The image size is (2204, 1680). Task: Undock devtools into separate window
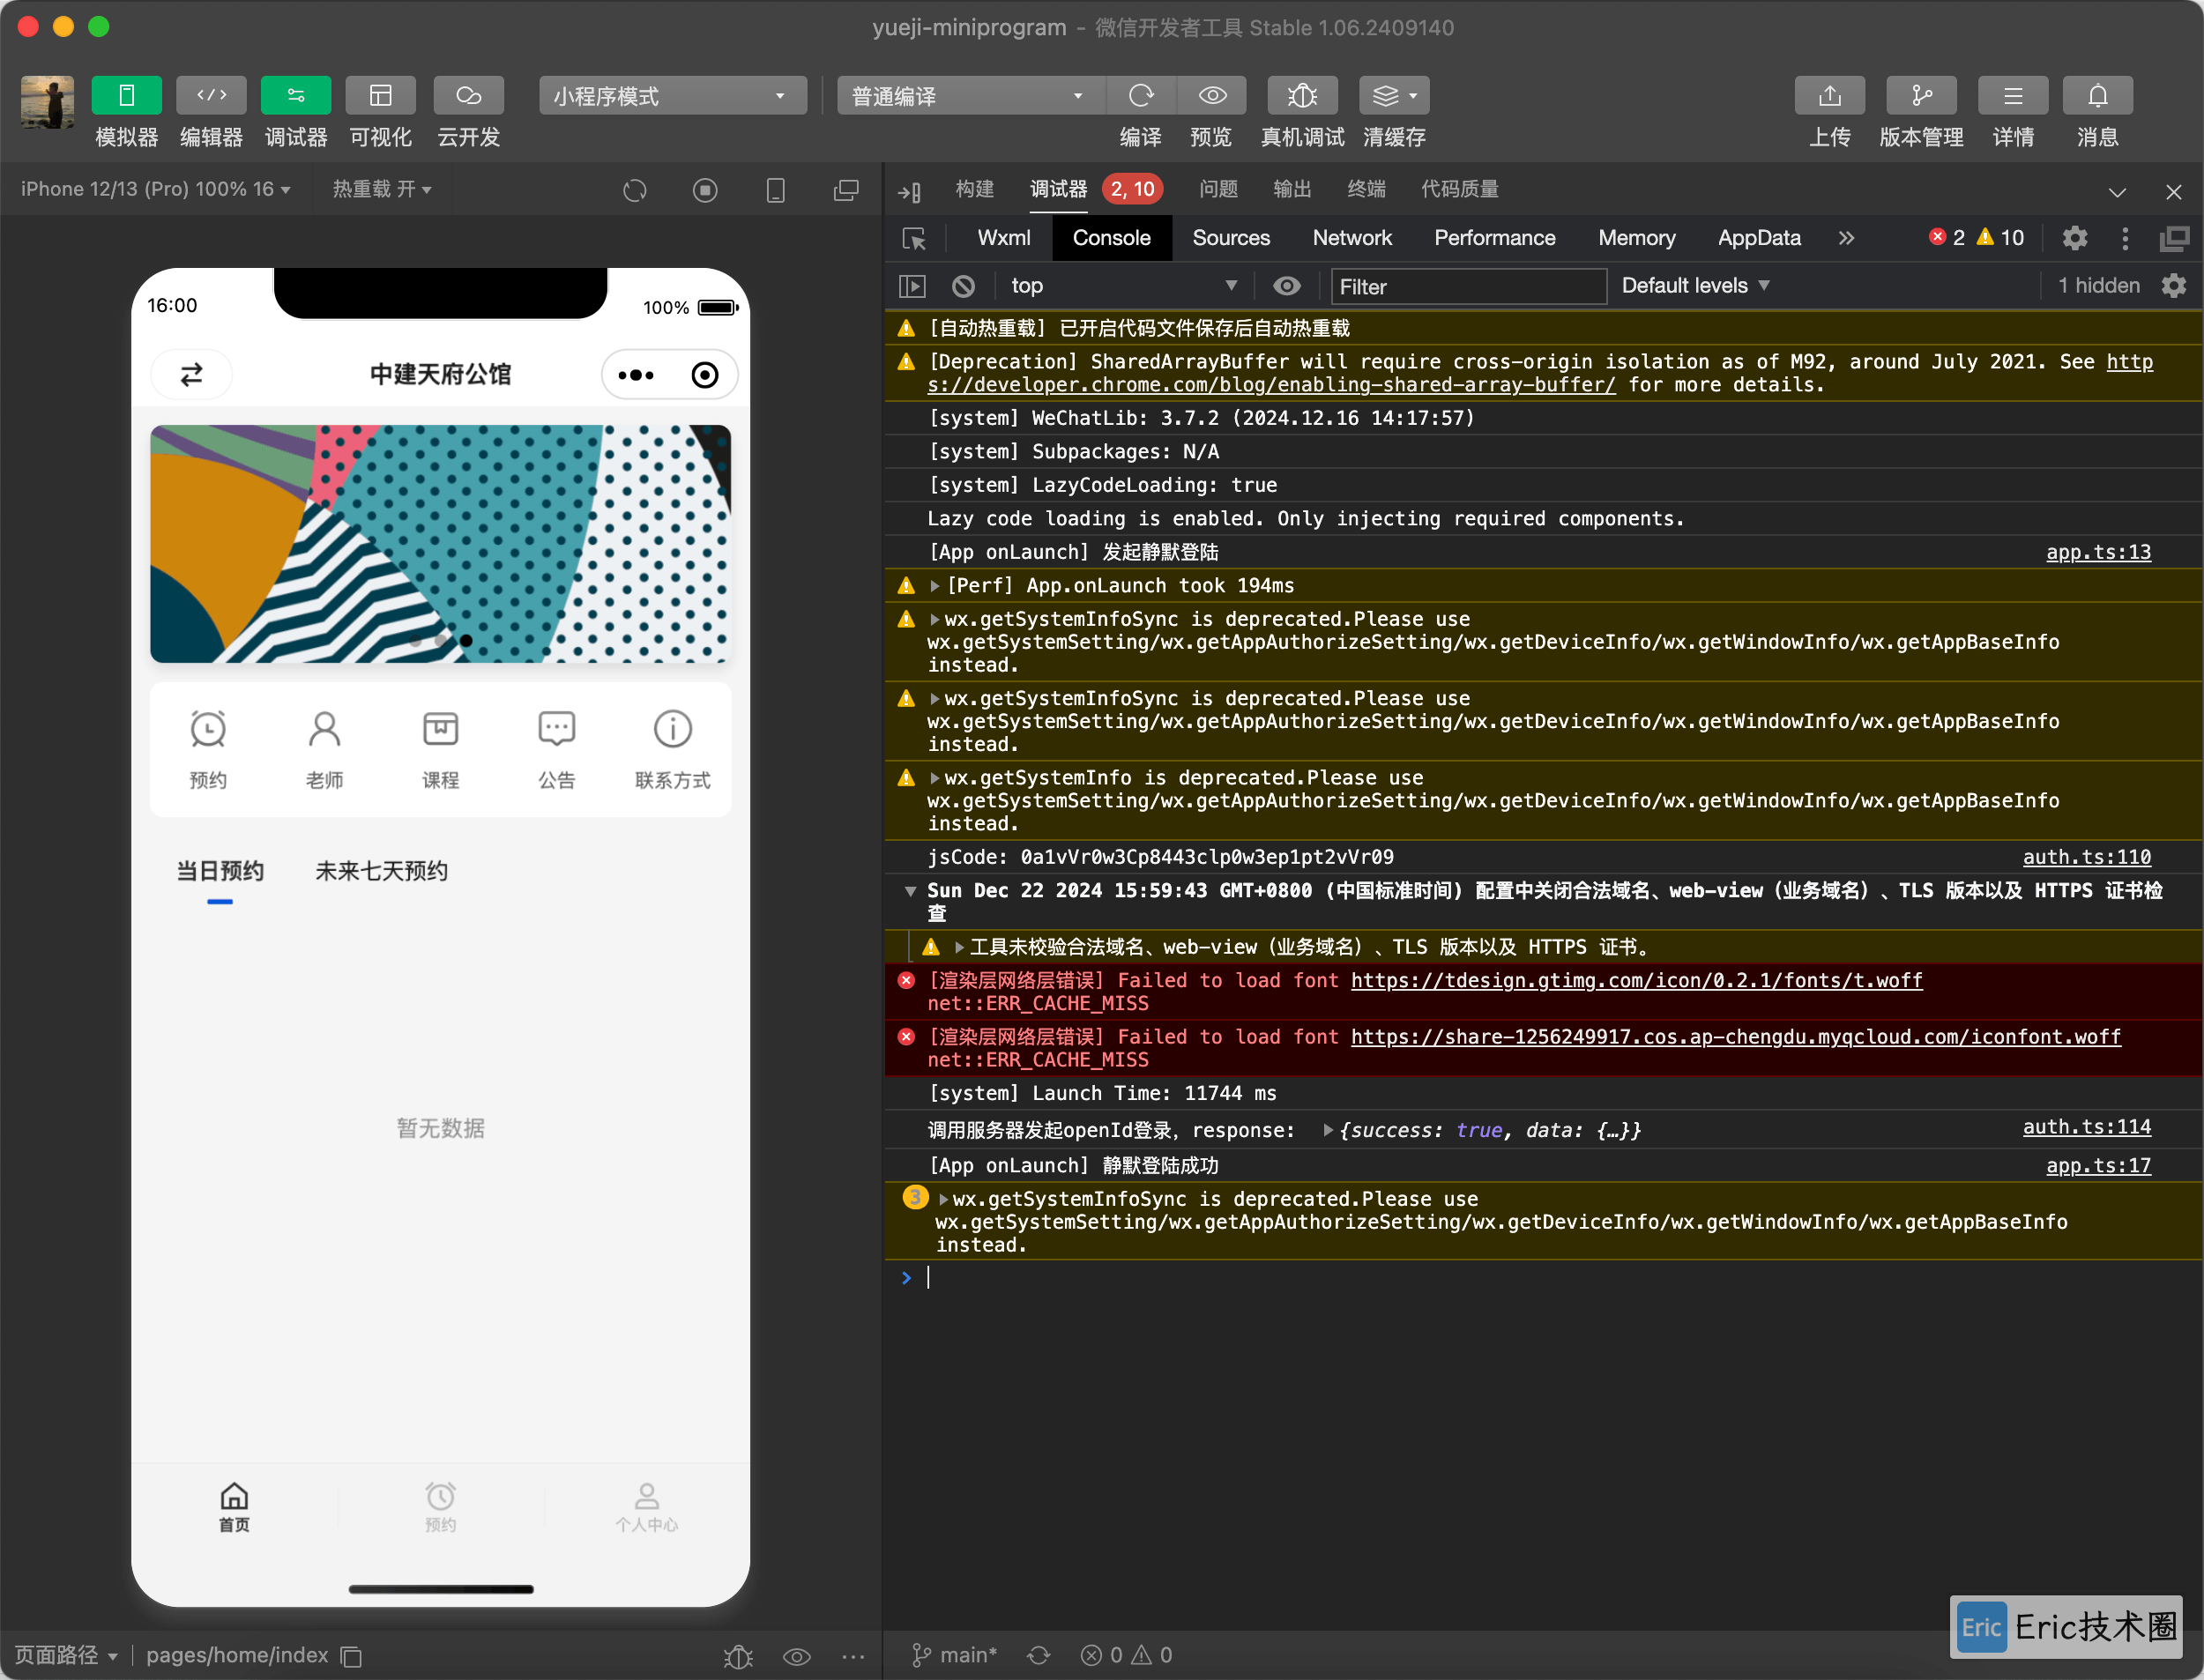pyautogui.click(x=2174, y=238)
